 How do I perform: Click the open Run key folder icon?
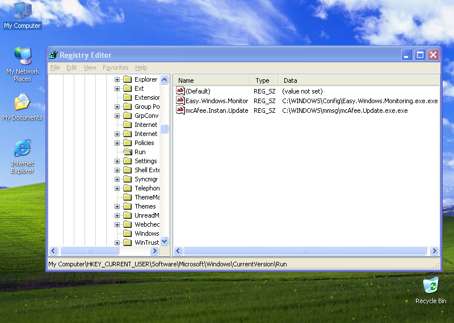[128, 151]
